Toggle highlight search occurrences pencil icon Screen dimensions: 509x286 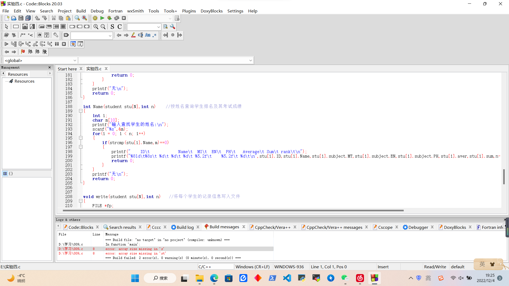click(x=133, y=35)
